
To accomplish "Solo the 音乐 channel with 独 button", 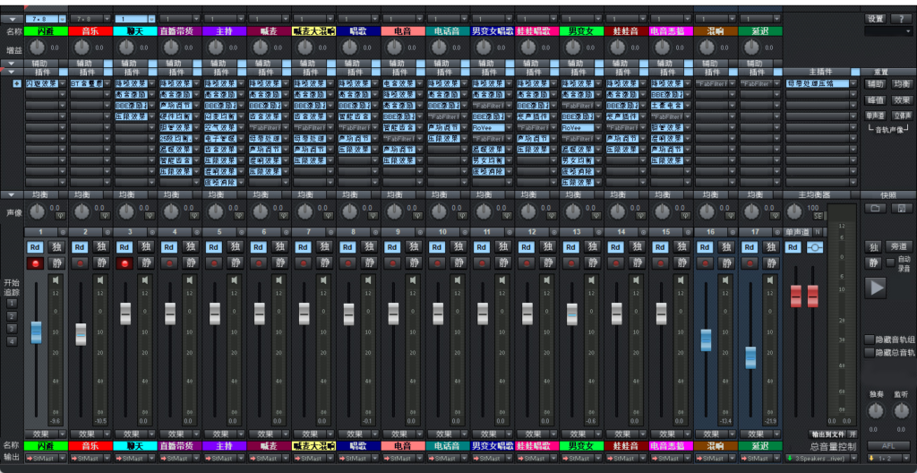I will (101, 247).
